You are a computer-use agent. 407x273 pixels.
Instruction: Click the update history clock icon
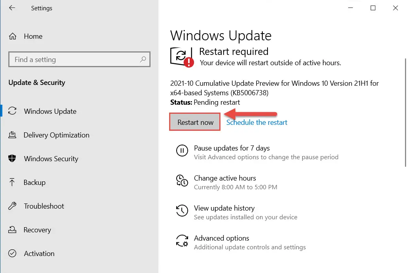tap(182, 211)
